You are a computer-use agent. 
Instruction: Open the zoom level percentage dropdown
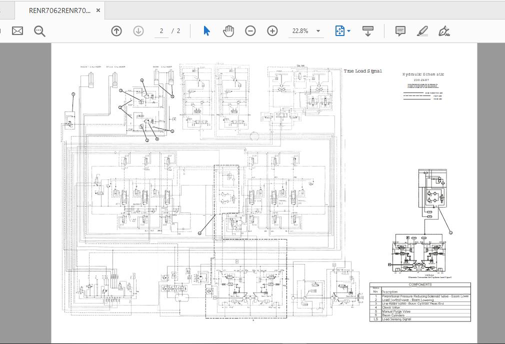[x=318, y=31]
